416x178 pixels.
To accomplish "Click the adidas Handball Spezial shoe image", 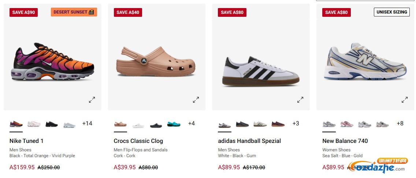I will point(261,71).
